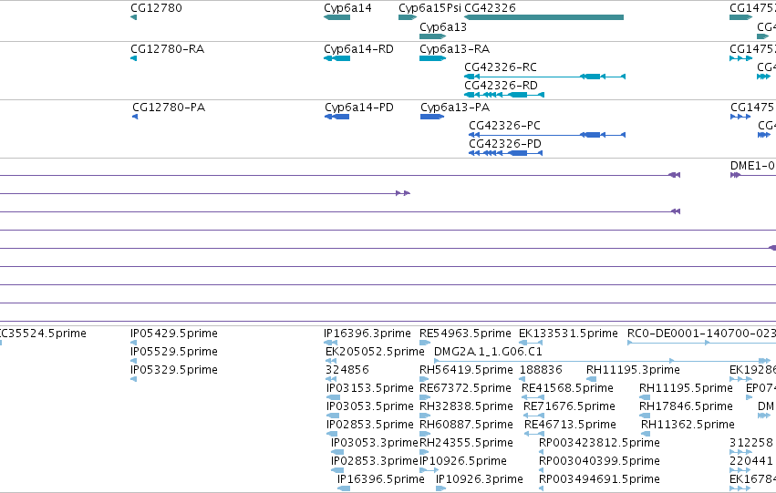
Task: Open the IP03053.3prime EST label
Action: (x=375, y=443)
